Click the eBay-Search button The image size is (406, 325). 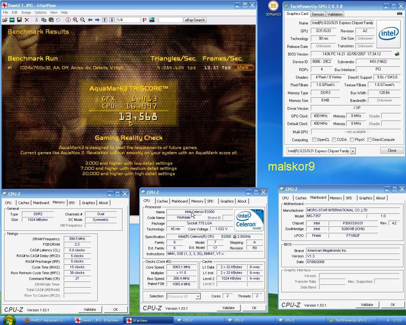195,20
